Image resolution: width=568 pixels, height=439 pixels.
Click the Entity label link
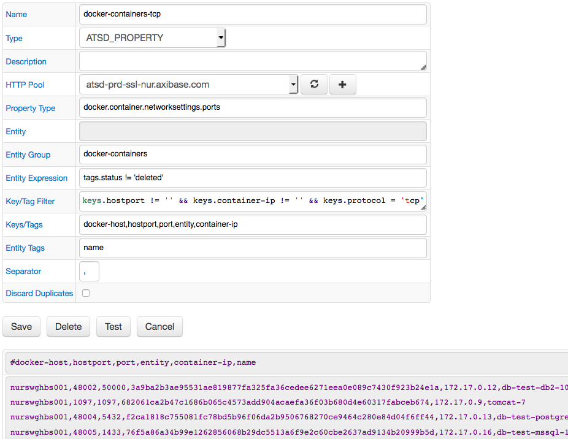pos(15,131)
